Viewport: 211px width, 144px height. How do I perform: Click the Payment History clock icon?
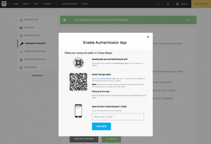[x=21, y=36]
